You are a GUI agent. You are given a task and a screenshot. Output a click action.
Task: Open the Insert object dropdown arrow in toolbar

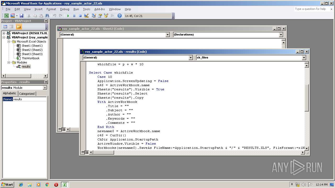(x=17, y=16)
